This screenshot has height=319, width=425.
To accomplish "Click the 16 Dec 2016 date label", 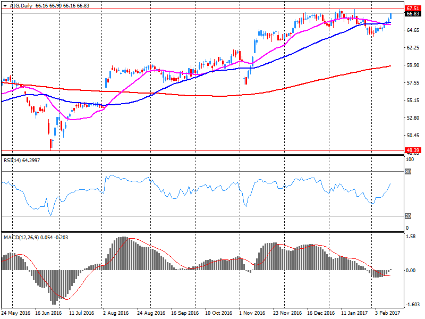I will [321, 313].
